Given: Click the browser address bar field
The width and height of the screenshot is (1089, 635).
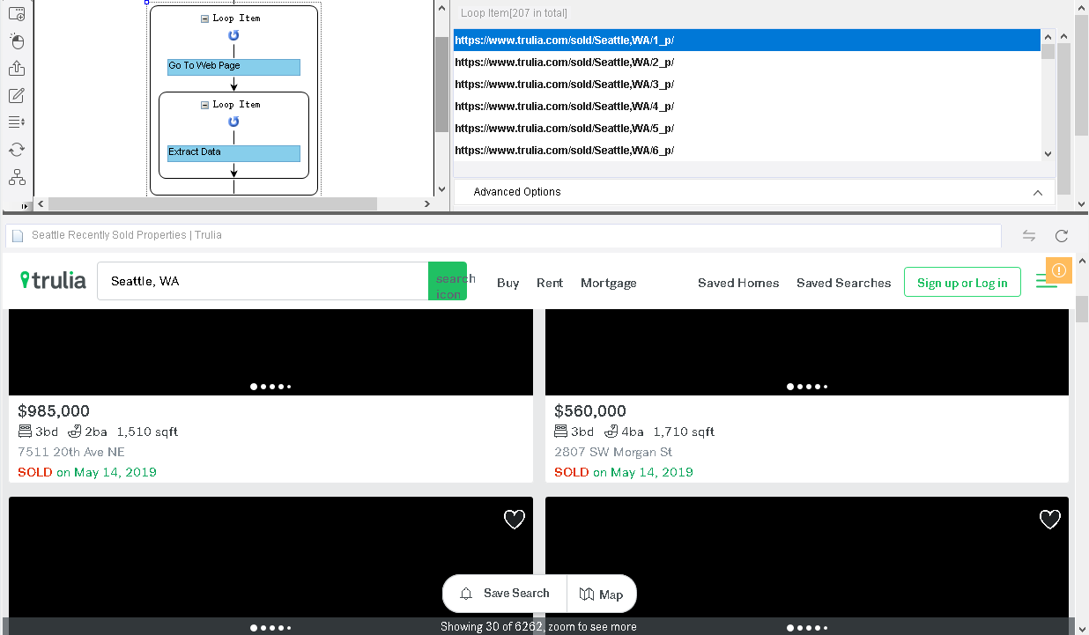Looking at the screenshot, I should pos(504,235).
